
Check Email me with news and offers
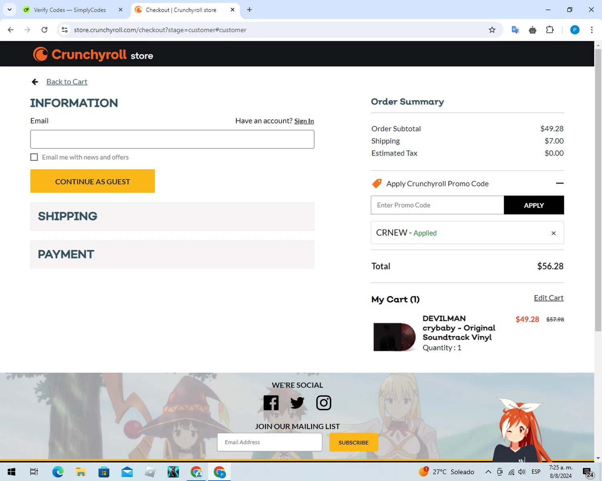(34, 157)
